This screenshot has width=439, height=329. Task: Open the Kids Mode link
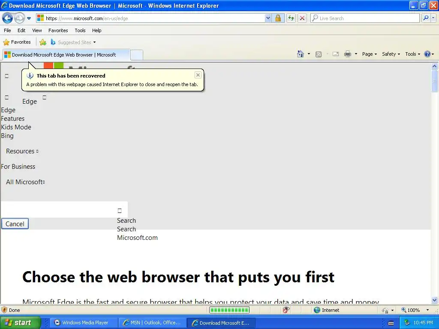tap(16, 127)
